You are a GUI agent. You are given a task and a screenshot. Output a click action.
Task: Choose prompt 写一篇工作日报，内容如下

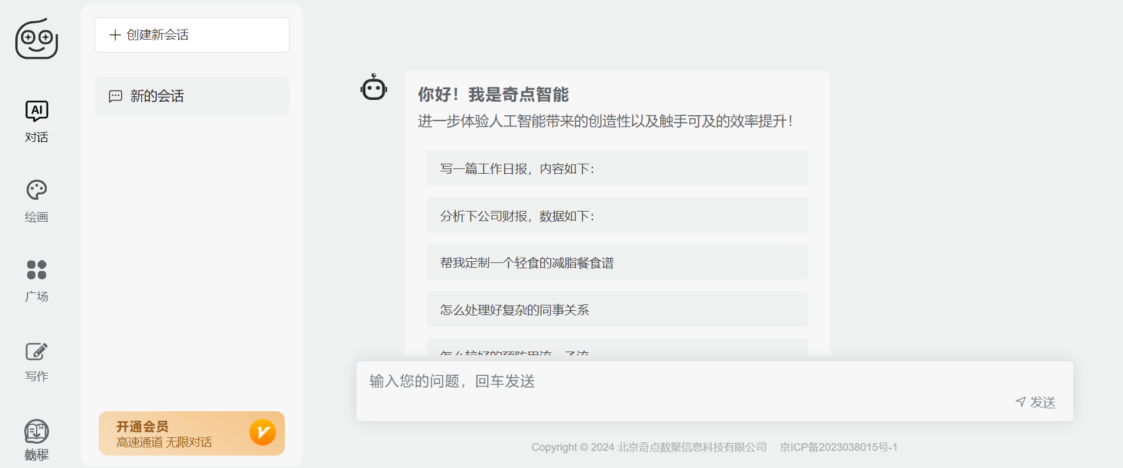tap(617, 168)
